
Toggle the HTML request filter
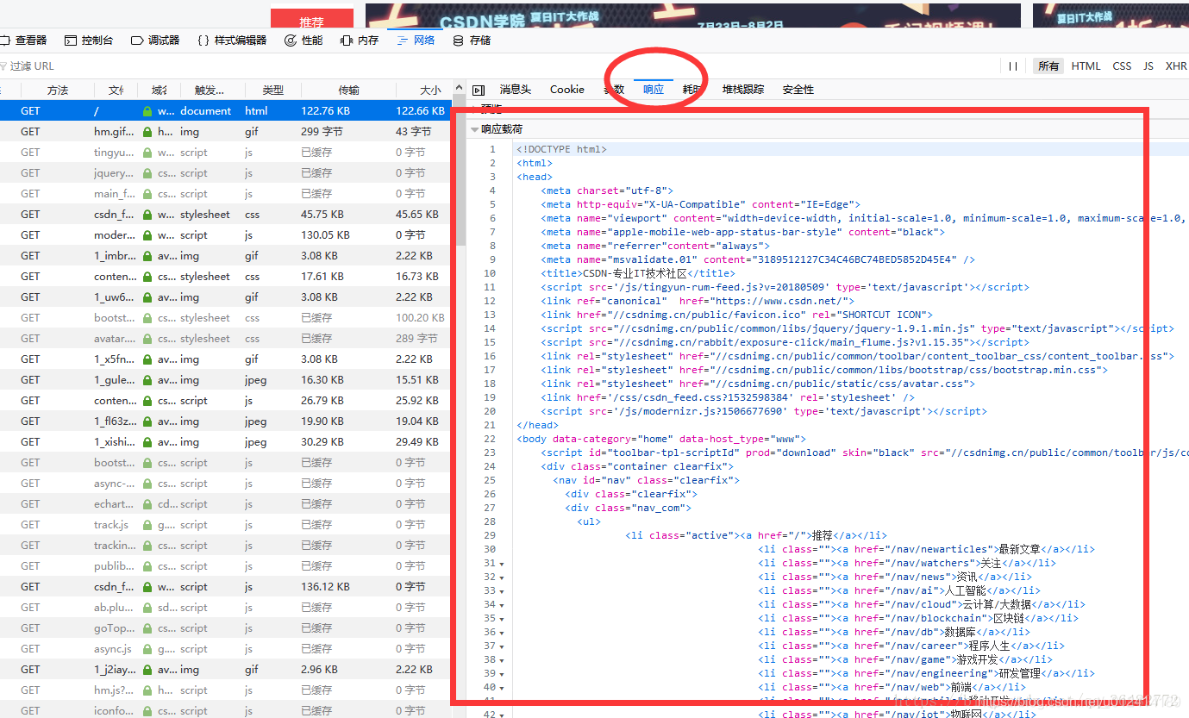coord(1086,66)
